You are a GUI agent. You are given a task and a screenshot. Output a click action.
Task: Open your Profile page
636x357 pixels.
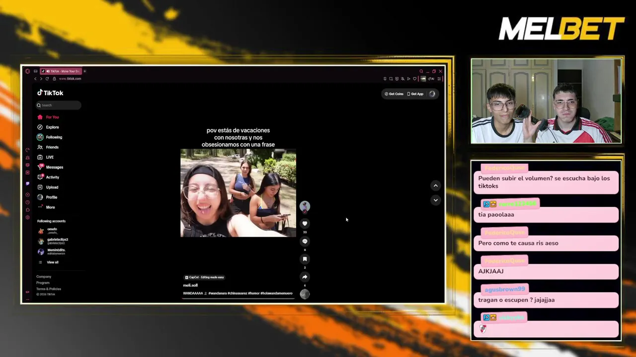point(47,197)
